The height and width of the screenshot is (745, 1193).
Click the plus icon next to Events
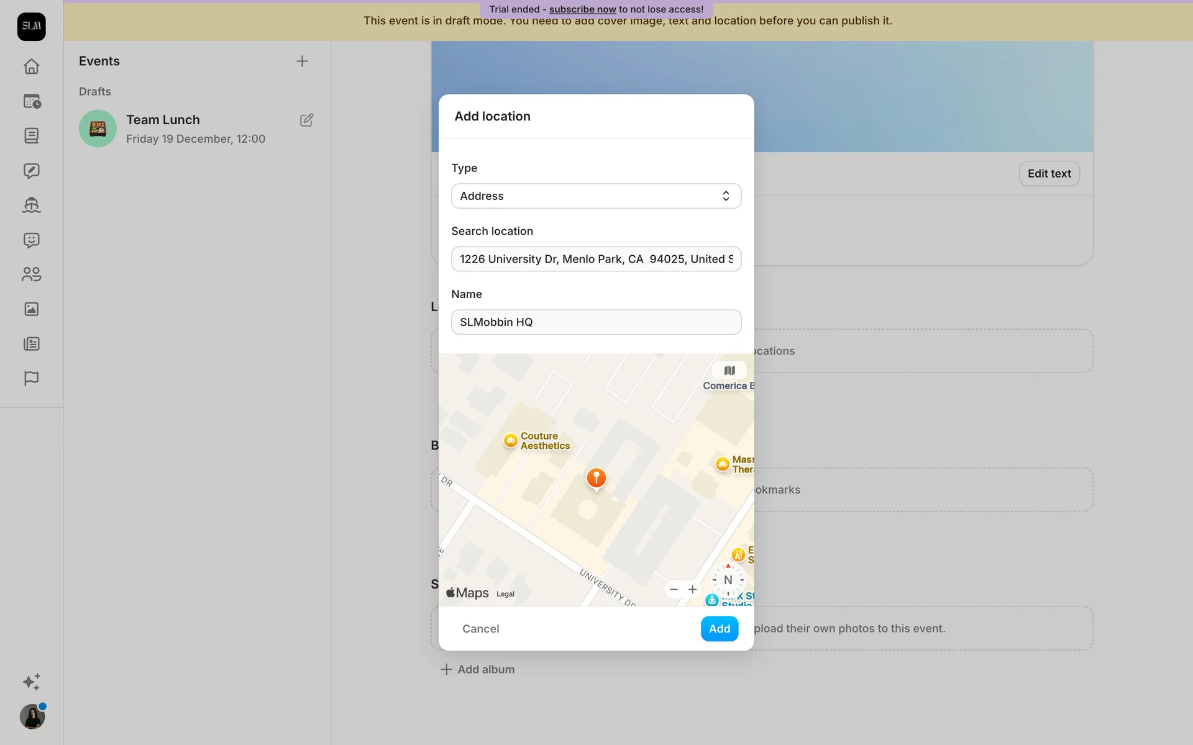click(x=302, y=61)
